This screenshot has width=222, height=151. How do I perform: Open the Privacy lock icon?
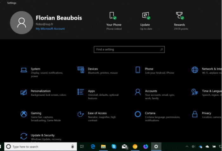(195, 114)
